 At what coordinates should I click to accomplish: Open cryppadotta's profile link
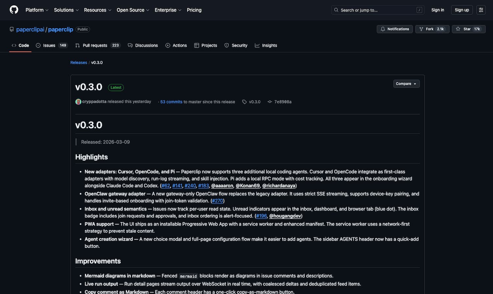click(94, 101)
